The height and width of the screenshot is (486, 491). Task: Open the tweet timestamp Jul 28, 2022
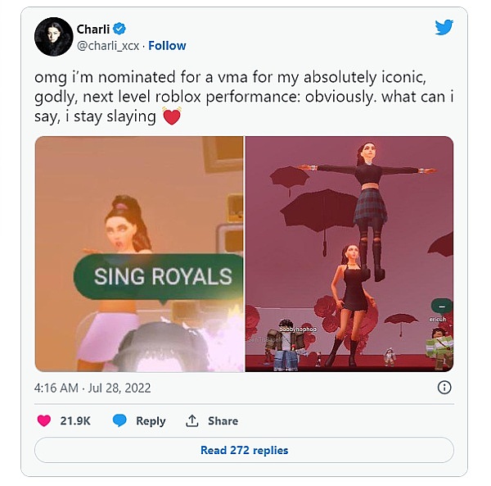pos(92,388)
